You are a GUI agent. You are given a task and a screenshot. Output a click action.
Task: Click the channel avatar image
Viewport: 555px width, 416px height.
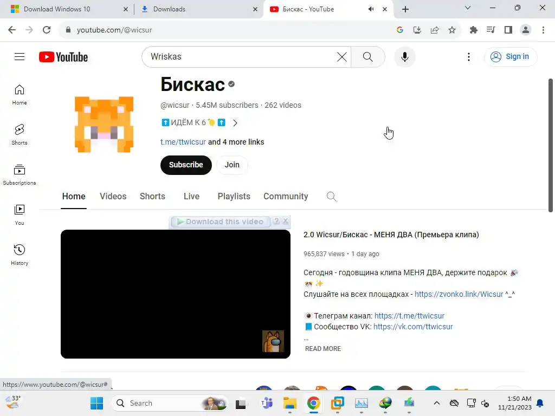pyautogui.click(x=104, y=124)
